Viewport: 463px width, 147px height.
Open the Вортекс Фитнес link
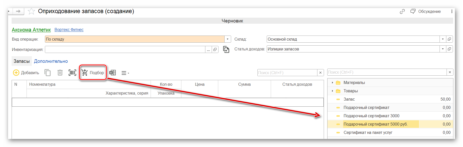tap(69, 30)
